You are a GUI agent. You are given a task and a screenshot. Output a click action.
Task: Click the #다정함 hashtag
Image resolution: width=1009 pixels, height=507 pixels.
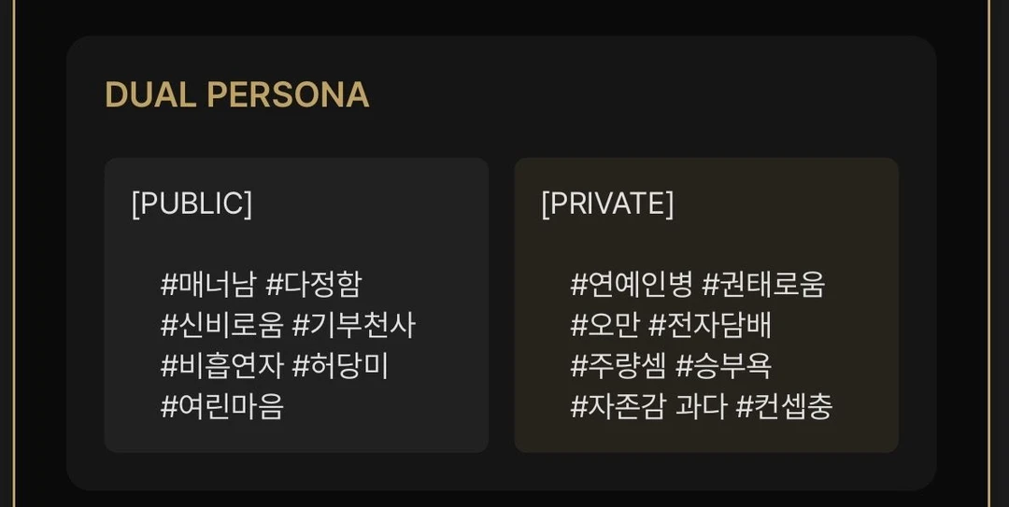click(x=313, y=284)
